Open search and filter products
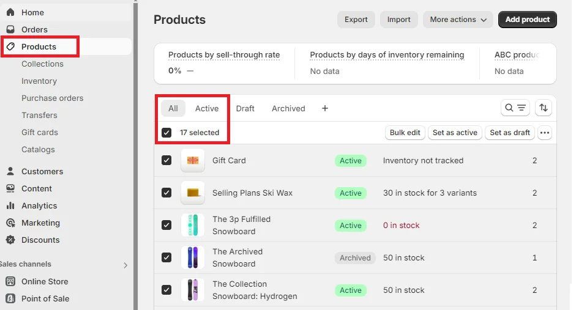The height and width of the screenshot is (310, 587). coord(515,108)
